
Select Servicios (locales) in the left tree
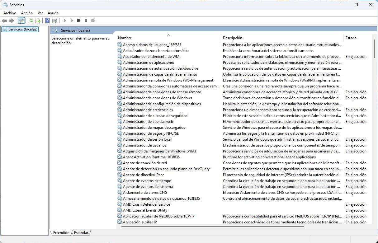(x=22, y=29)
